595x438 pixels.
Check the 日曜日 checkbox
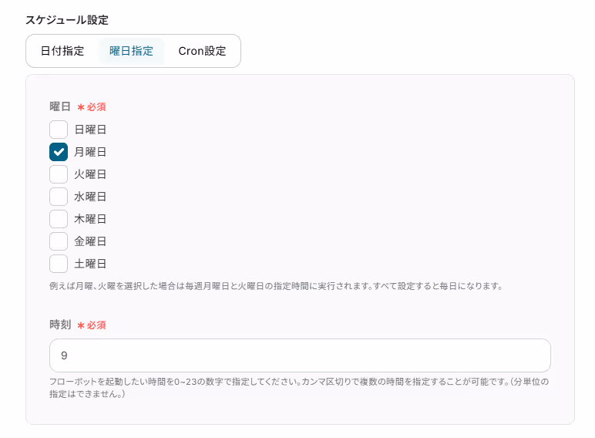(59, 130)
